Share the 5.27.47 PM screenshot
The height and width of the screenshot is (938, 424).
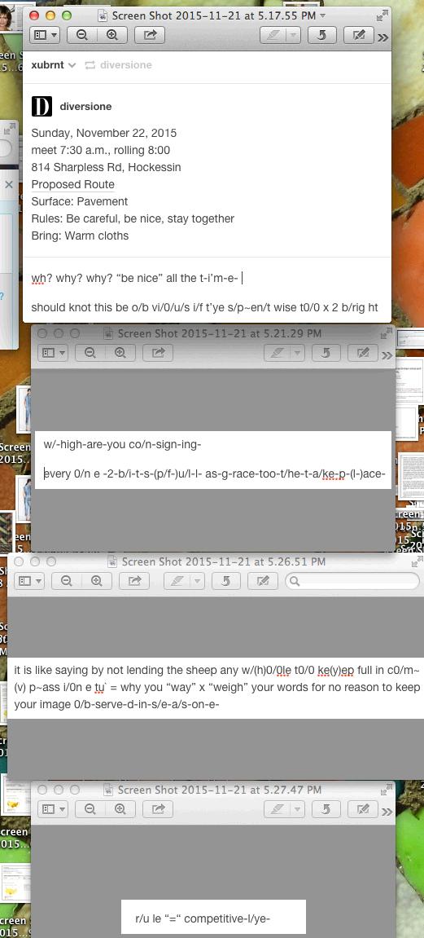click(x=158, y=809)
